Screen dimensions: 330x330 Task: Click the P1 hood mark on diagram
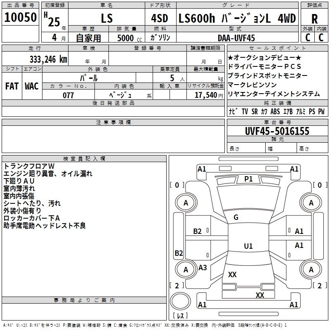(x=248, y=179)
